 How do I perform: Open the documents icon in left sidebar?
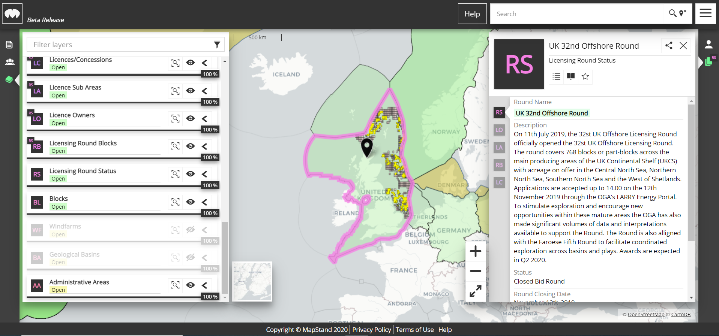point(9,45)
